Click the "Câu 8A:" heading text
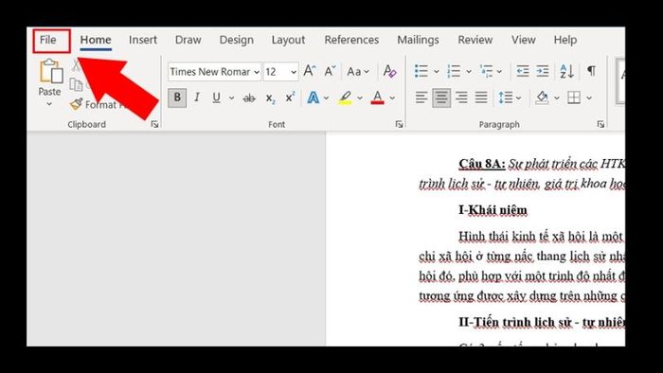The height and width of the screenshot is (373, 663). pyautogui.click(x=482, y=164)
